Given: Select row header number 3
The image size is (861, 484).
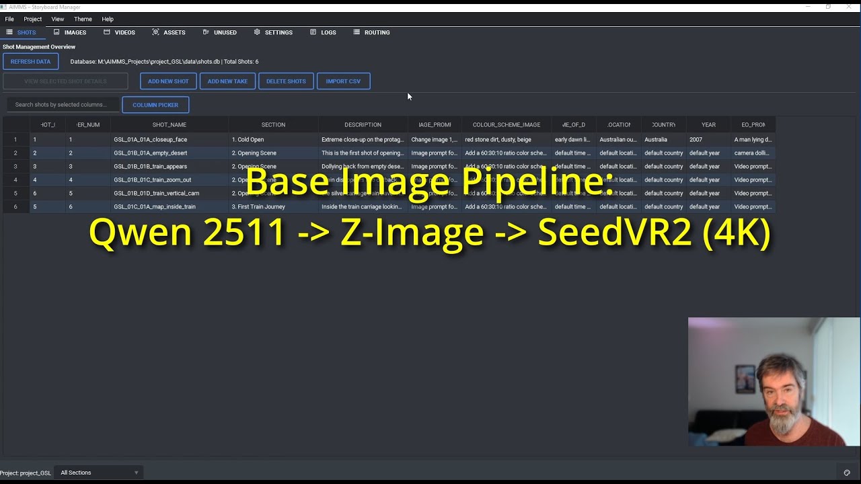Looking at the screenshot, I should [15, 167].
